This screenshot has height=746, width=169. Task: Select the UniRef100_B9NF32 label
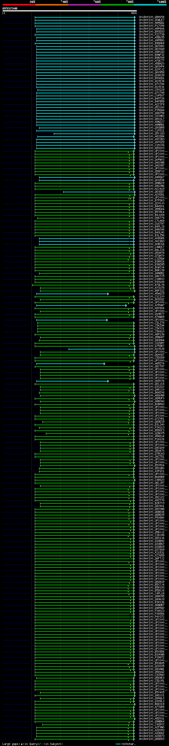(x=151, y=55)
